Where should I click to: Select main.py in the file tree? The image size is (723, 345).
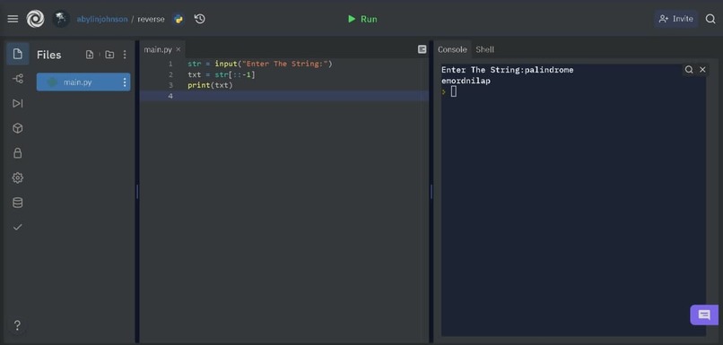(83, 82)
